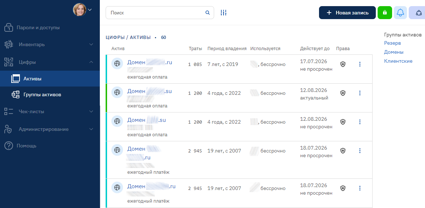Click the Группы активов icon

16,95
